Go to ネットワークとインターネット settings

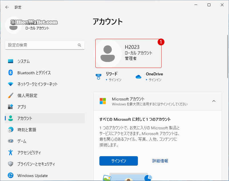click(45, 84)
